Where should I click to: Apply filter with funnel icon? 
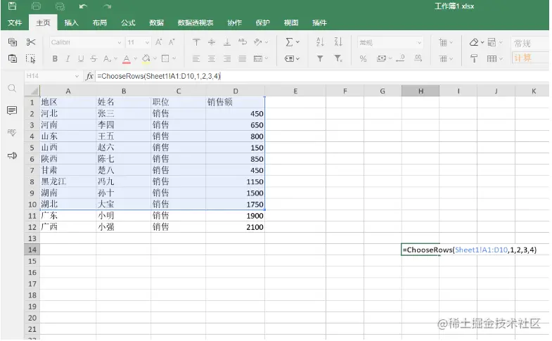click(320, 59)
